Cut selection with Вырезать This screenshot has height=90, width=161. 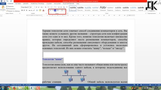[x=10, y=6]
